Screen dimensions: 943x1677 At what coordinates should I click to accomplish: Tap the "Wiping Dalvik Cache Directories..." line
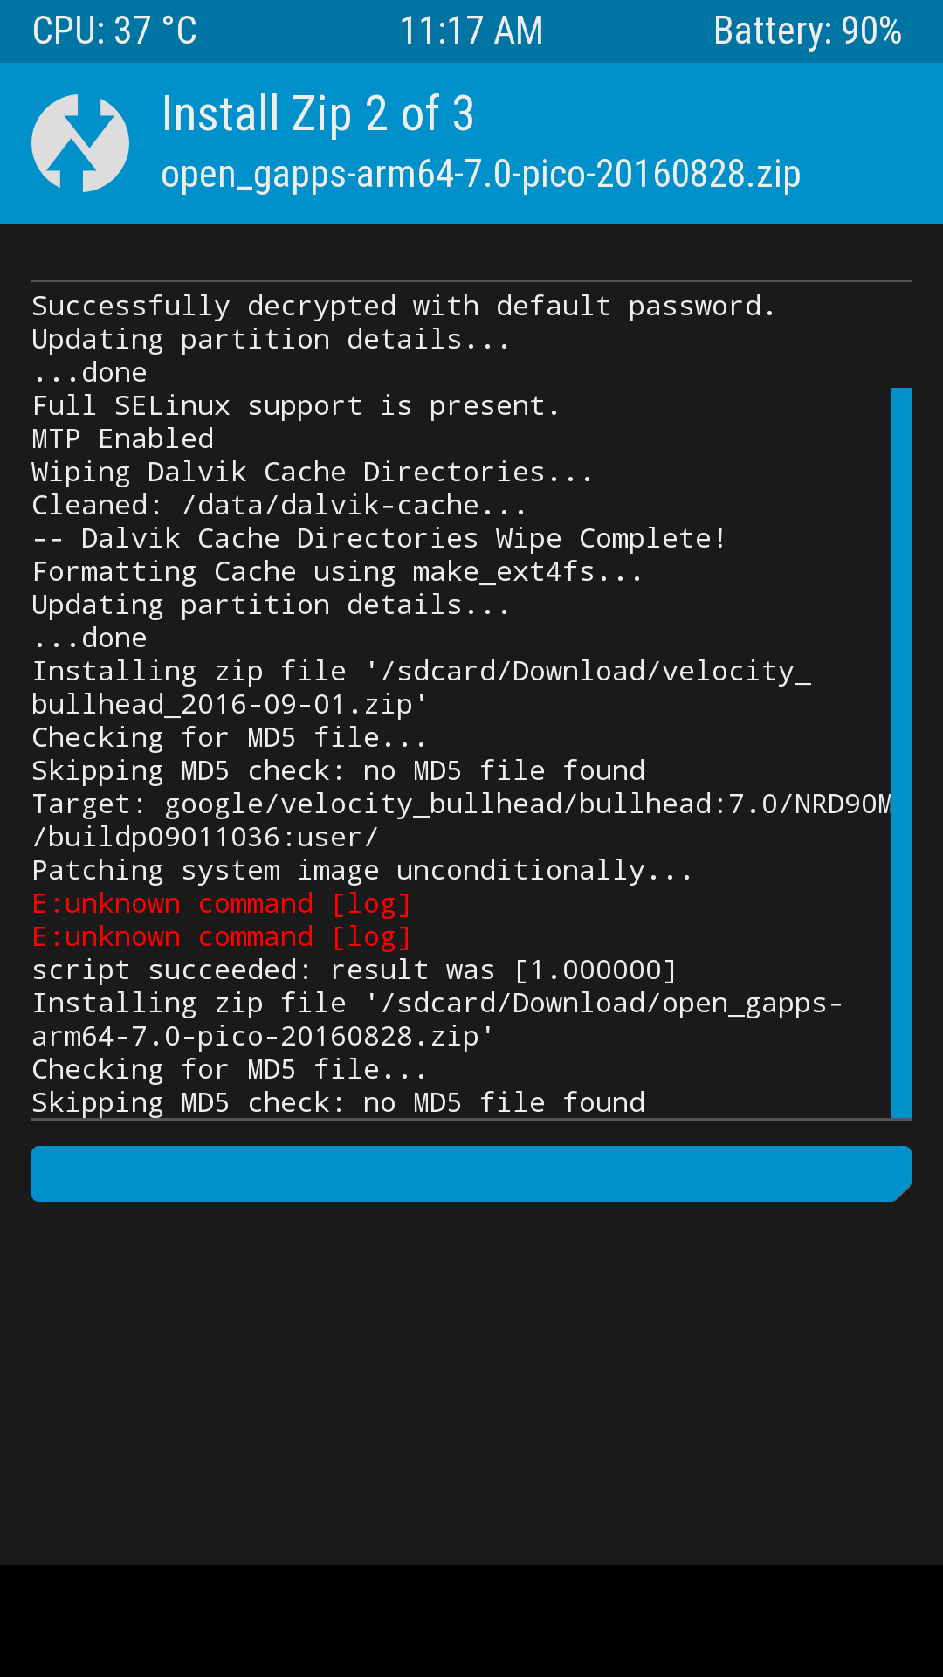click(312, 473)
